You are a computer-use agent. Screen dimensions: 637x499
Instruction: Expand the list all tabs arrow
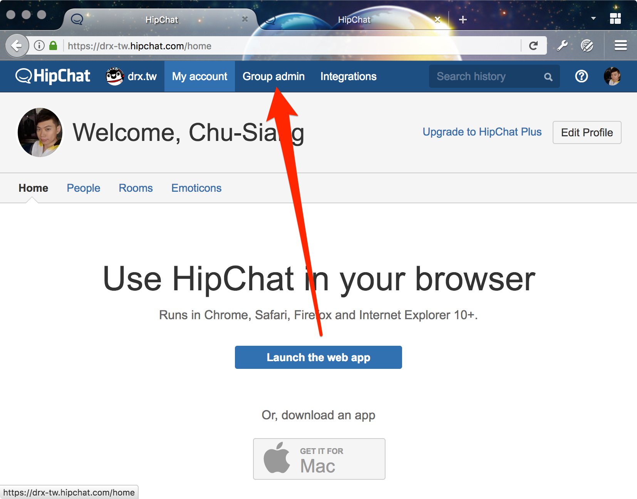pos(593,18)
